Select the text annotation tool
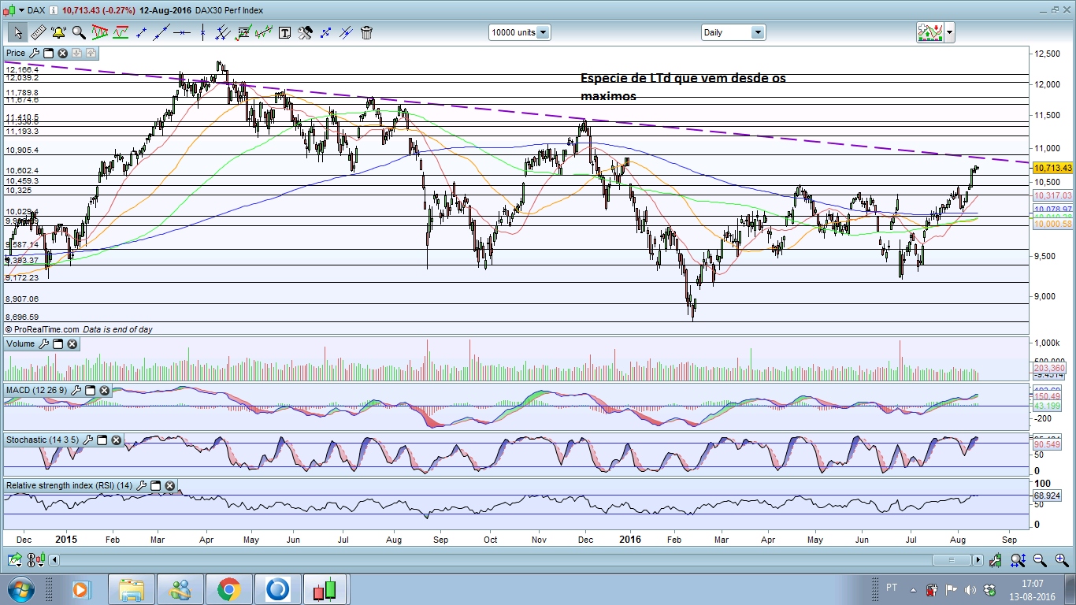This screenshot has height=605, width=1076. point(284,32)
